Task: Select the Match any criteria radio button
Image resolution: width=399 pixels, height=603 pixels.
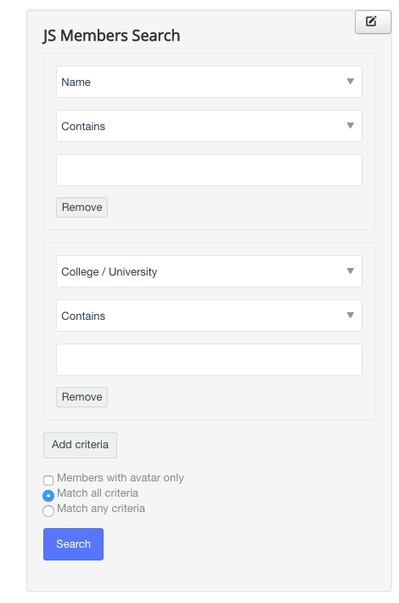Action: [48, 511]
